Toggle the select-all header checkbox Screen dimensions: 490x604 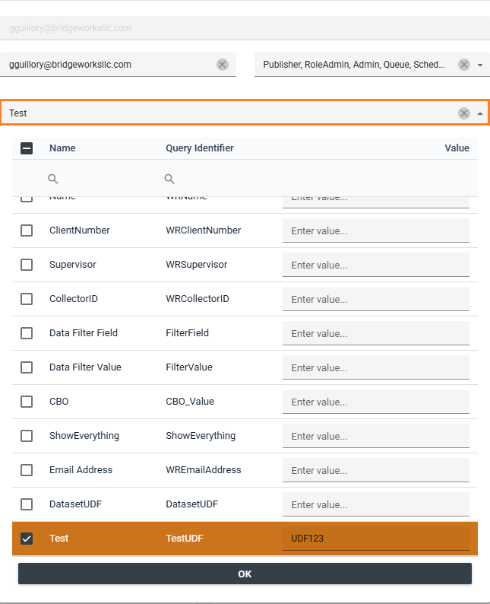[x=27, y=148]
